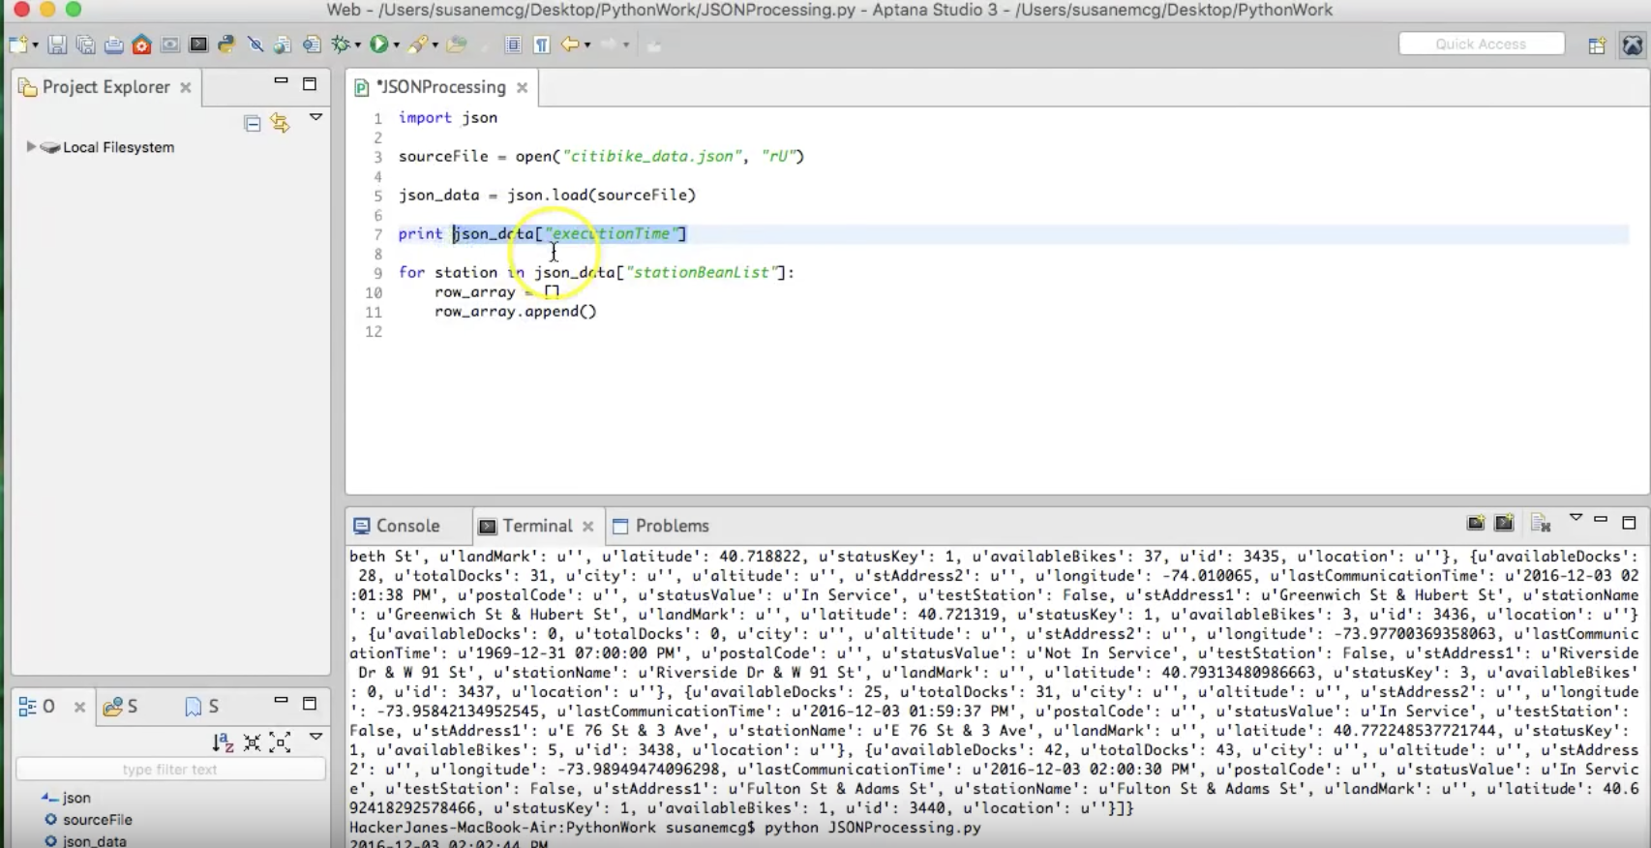Toggle alphabetical sort in Outline
Viewport: 1651px width, 848px height.
223,742
